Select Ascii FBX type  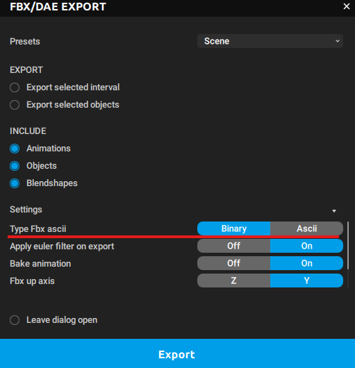(306, 228)
